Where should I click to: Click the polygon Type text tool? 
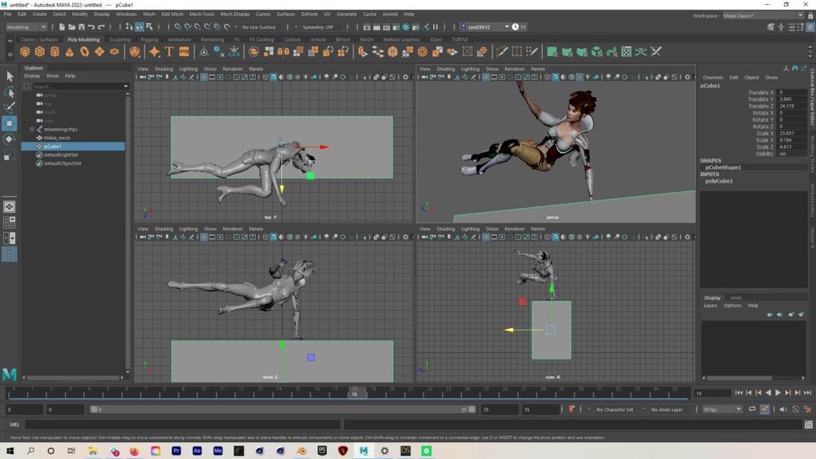[x=169, y=52]
